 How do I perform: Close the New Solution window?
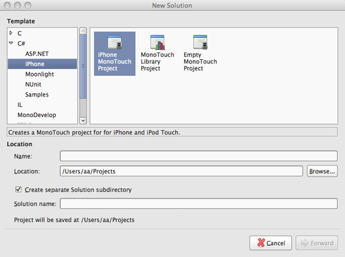click(x=8, y=6)
